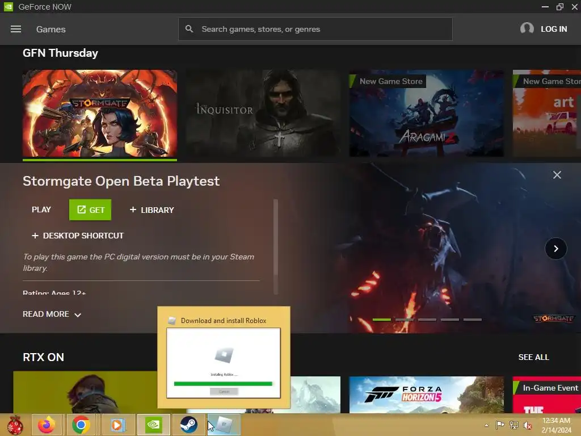The image size is (581, 436).
Task: Select the first green carousel indicator
Action: pyautogui.click(x=382, y=319)
